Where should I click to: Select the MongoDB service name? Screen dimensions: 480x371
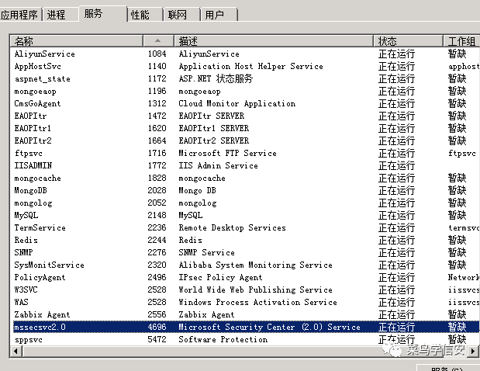tap(30, 190)
